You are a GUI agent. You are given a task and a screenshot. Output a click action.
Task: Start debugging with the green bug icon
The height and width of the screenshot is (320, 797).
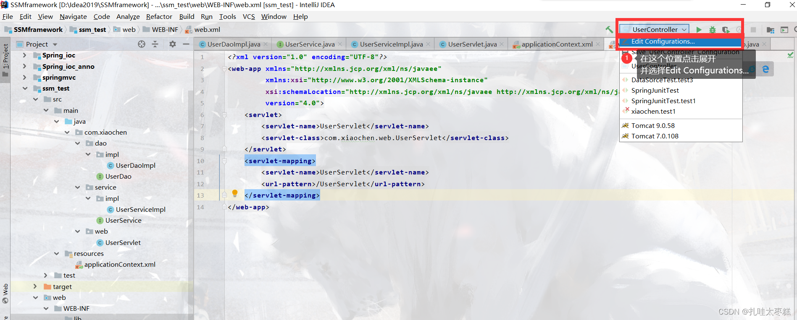[x=712, y=29]
